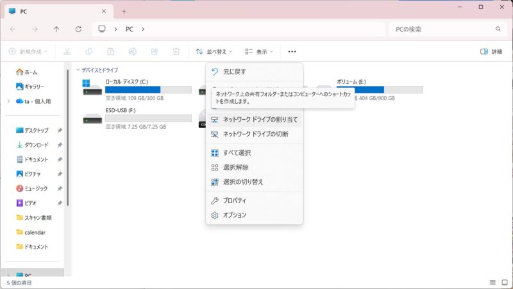Click the large icons view button in status bar

pyautogui.click(x=504, y=283)
